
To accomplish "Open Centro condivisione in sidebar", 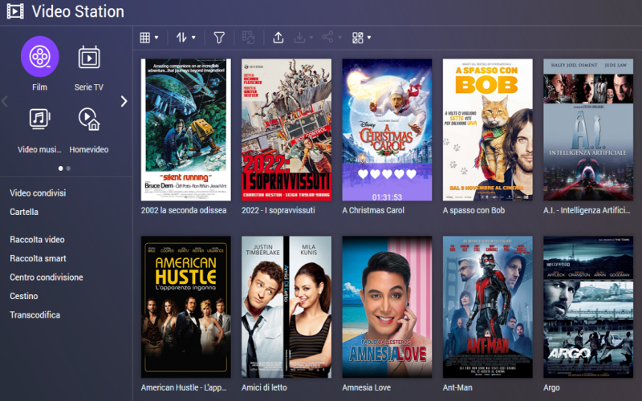I will (x=47, y=277).
